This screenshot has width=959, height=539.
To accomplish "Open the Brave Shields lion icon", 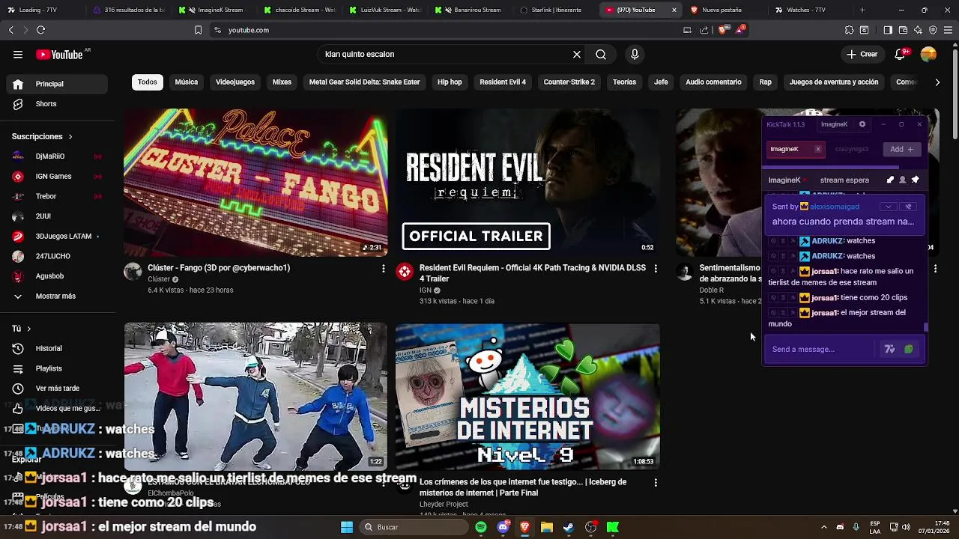I will pyautogui.click(x=722, y=30).
